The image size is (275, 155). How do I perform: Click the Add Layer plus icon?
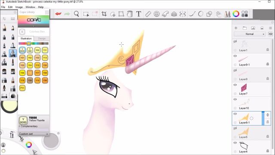(236, 28)
